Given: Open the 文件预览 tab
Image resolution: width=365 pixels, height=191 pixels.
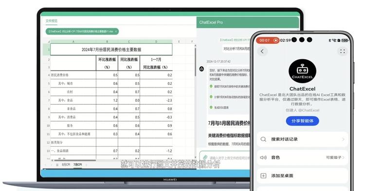Looking at the screenshot, I should (x=52, y=21).
